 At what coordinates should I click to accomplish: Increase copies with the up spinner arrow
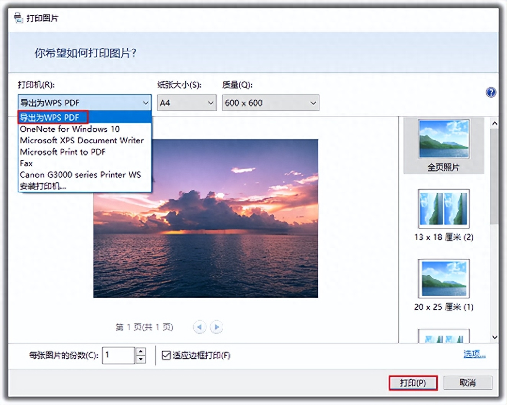[x=141, y=351]
